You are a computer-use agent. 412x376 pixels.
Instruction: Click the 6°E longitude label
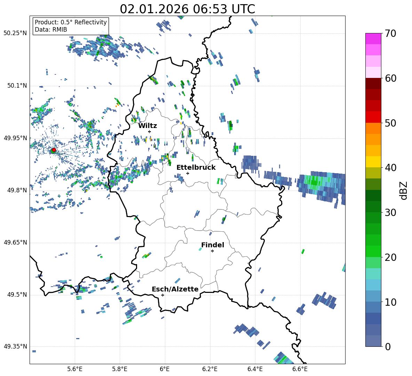point(165,369)
